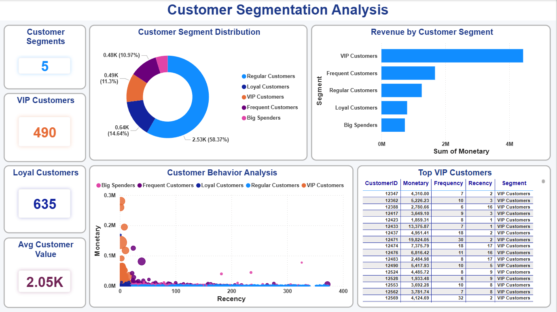Click the Customer Segment Distribution chart title

coord(199,32)
